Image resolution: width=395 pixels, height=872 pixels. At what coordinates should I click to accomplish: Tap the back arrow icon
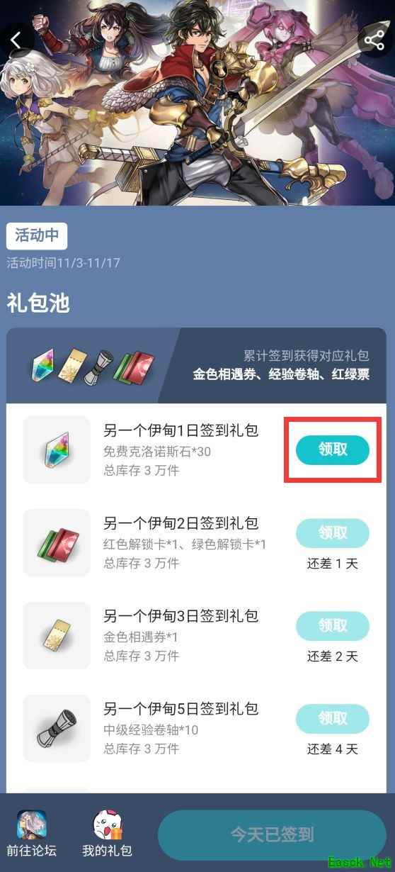(x=16, y=40)
